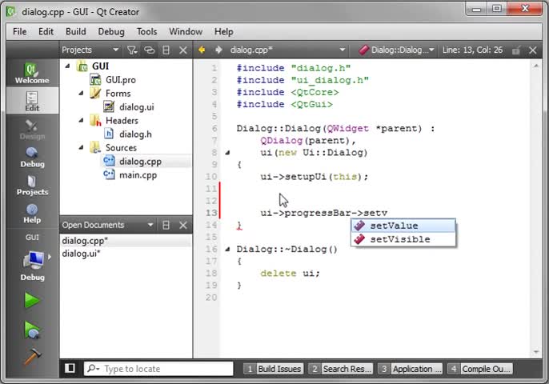The image size is (549, 384).
Task: Go back with the yellow arrow
Action: click(x=202, y=50)
